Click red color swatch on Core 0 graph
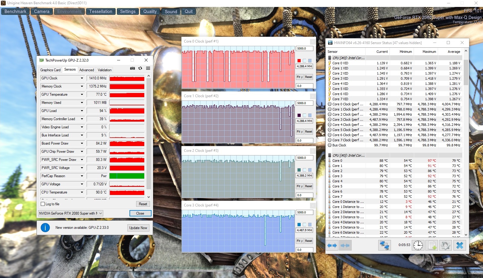This screenshot has height=278, width=483. click(299, 61)
